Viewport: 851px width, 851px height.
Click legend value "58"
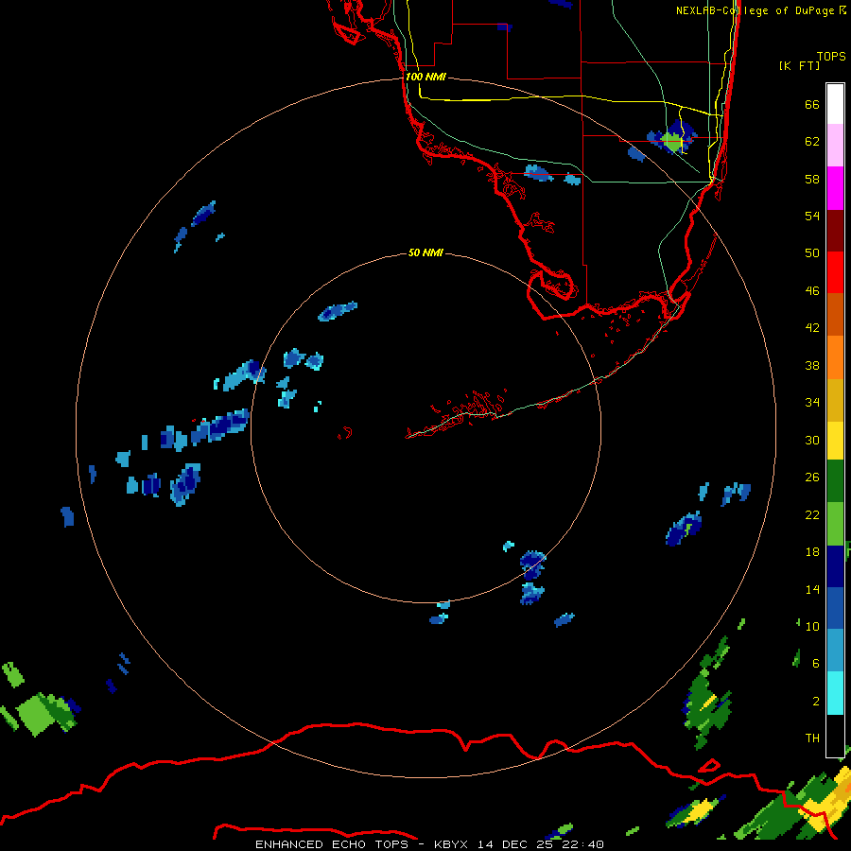812,179
